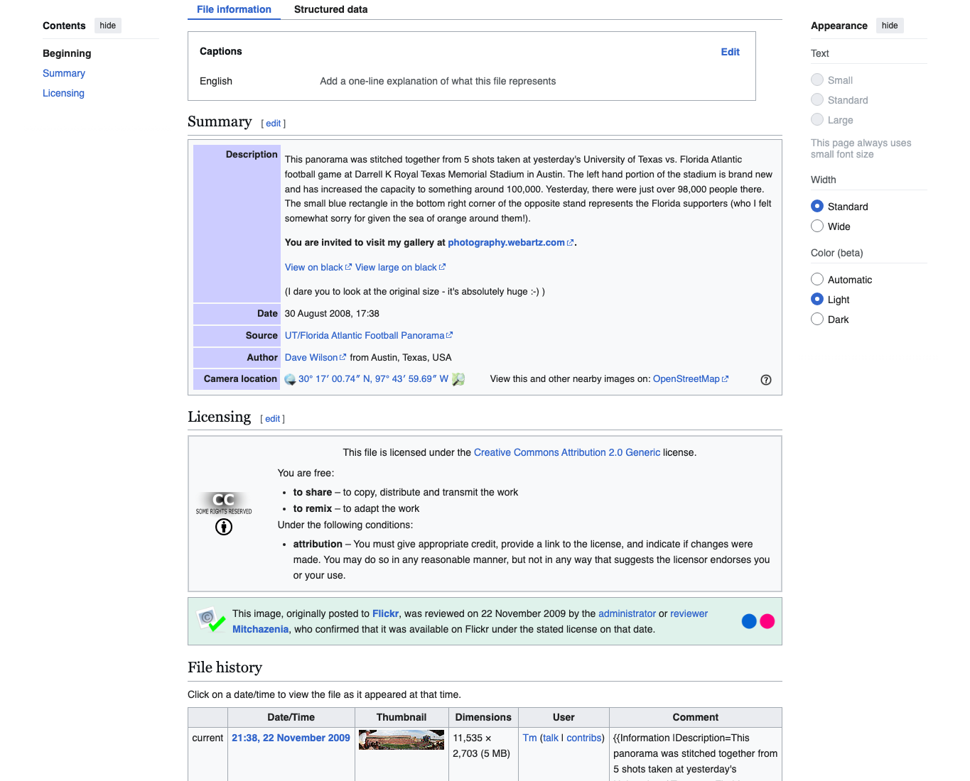Click external link icon after photography.webartz.com
This screenshot has width=970, height=781.
(x=571, y=243)
